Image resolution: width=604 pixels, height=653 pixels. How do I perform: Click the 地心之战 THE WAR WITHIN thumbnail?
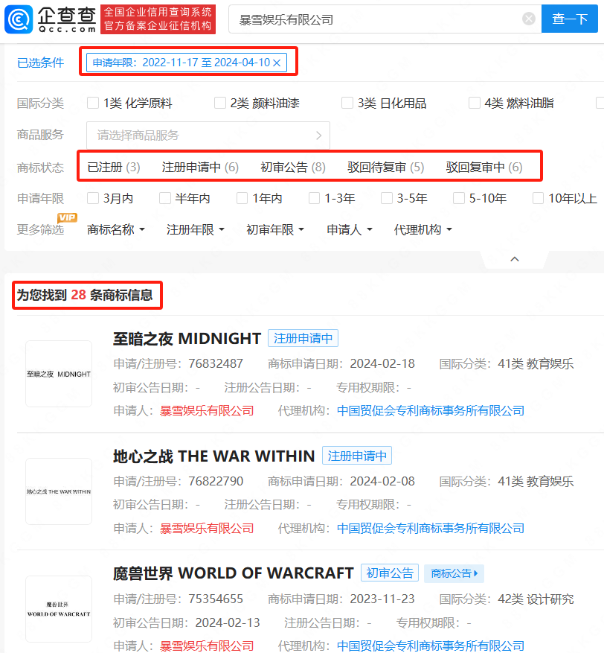pyautogui.click(x=59, y=491)
